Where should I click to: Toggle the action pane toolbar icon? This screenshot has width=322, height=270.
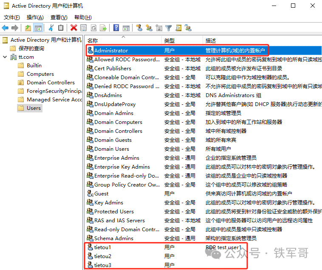(x=126, y=28)
